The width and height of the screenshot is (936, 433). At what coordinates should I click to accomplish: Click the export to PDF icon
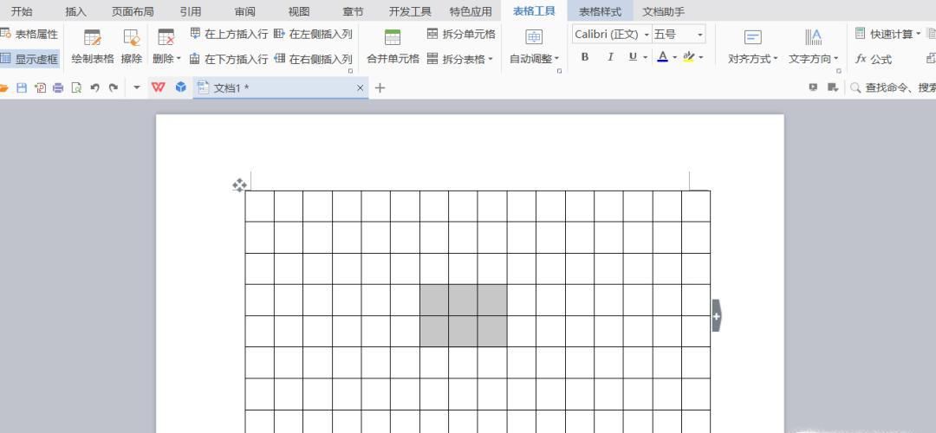coord(40,87)
